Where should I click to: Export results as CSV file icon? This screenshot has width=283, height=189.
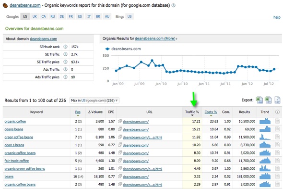coord(277,100)
